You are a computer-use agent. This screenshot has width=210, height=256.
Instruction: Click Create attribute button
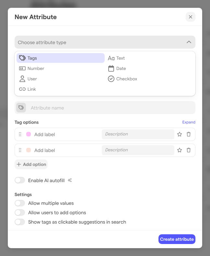177,239
